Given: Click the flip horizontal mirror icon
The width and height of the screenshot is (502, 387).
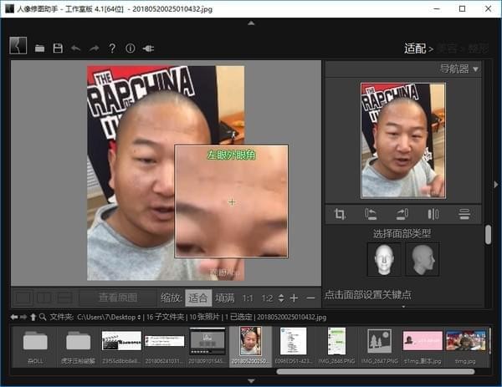Looking at the screenshot, I should 433,214.
